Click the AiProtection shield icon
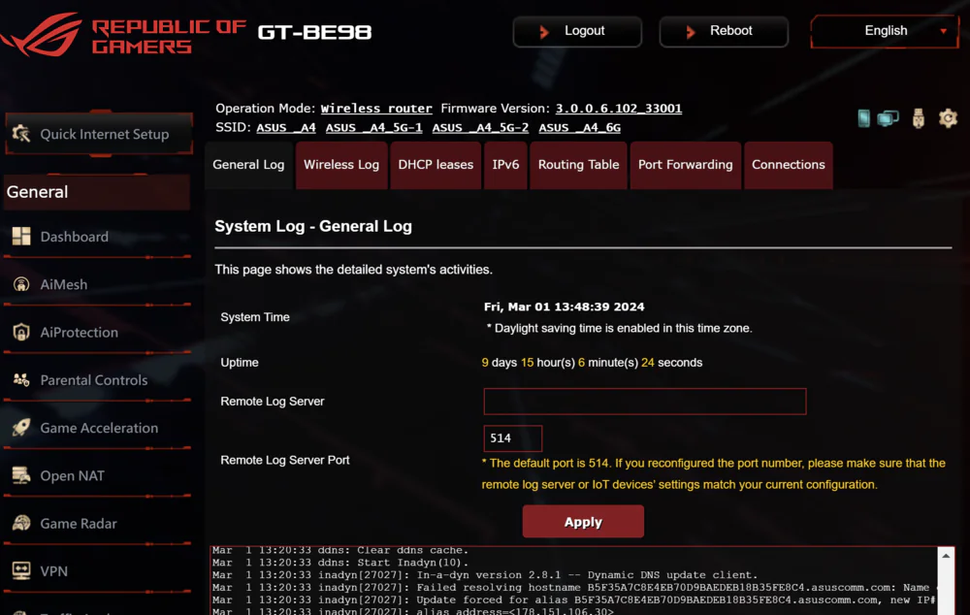 tap(21, 333)
